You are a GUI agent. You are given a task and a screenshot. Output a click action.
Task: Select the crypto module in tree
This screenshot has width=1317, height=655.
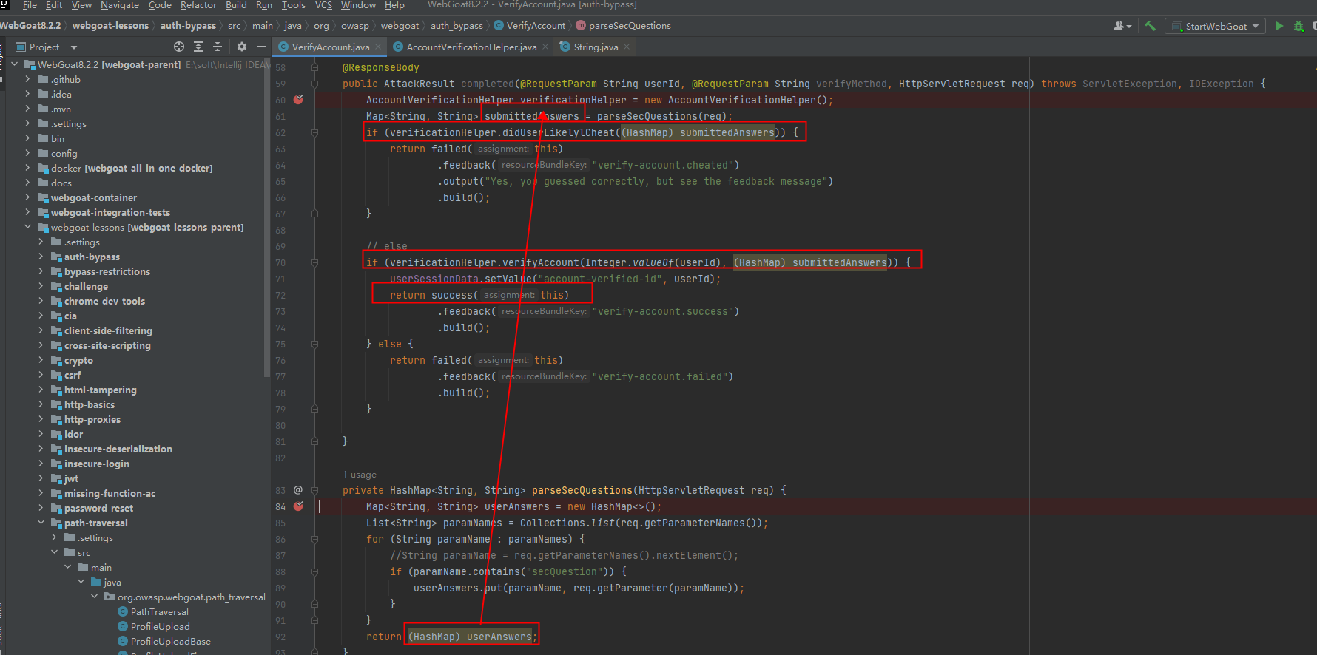pos(78,360)
